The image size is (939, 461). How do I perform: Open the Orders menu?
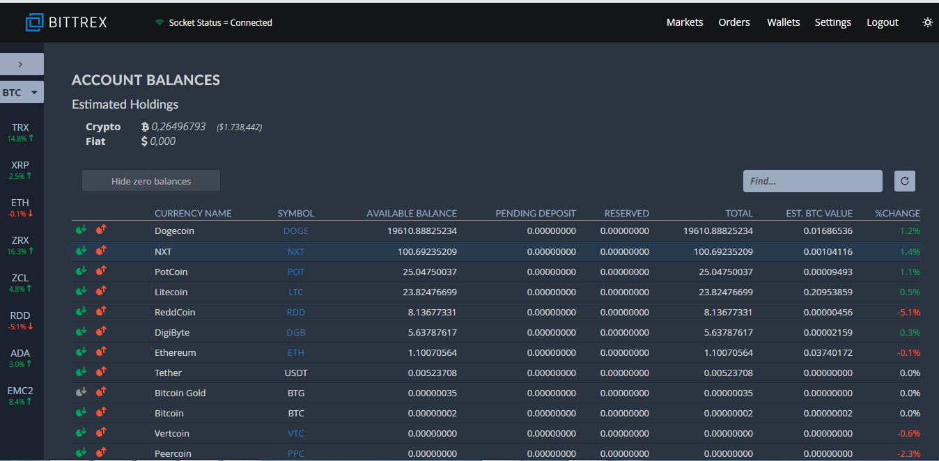[734, 22]
